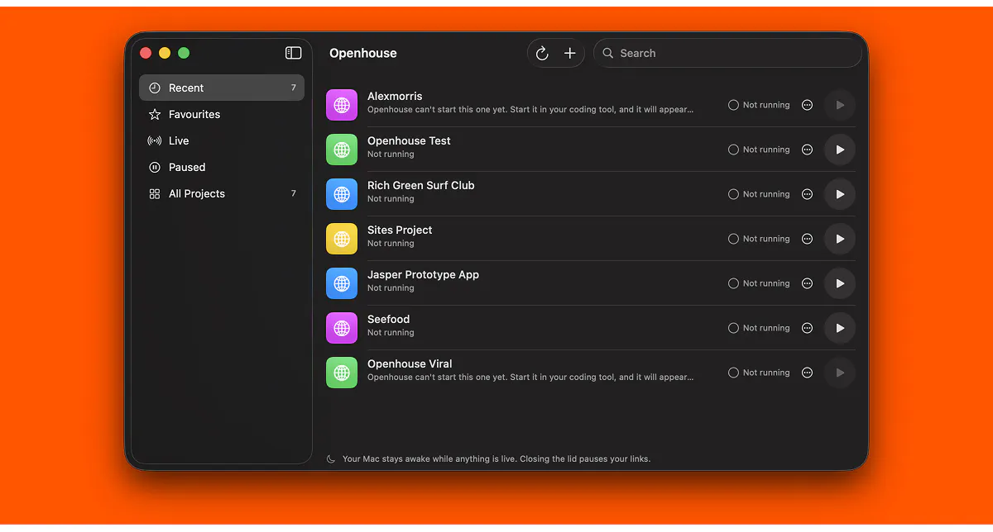Click the Not running status for Sites Project
This screenshot has width=993, height=532.
click(759, 239)
